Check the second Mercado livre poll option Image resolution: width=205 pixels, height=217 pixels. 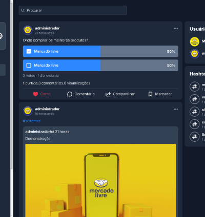pos(29,66)
